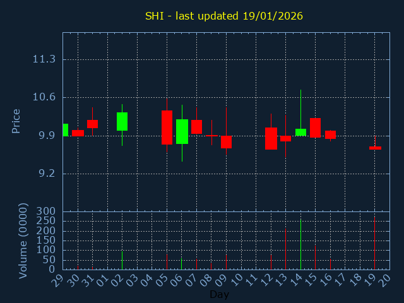
Task: Select the small red candlestick on day 19
Action: [x=375, y=148]
